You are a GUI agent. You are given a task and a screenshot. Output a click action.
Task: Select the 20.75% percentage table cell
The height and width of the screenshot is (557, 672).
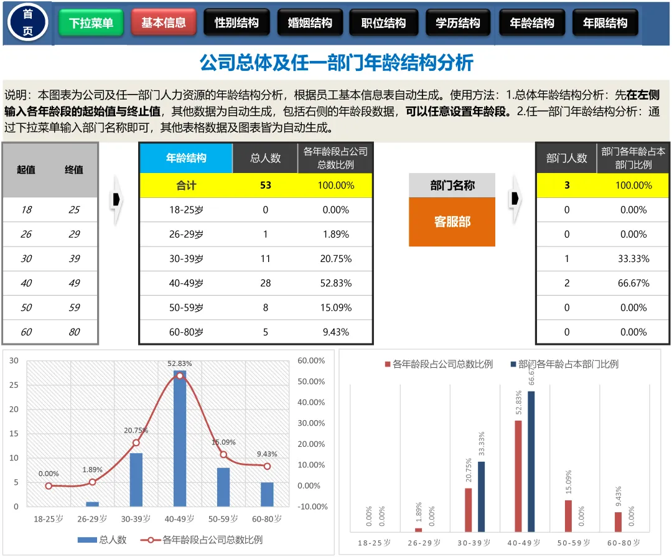click(335, 258)
